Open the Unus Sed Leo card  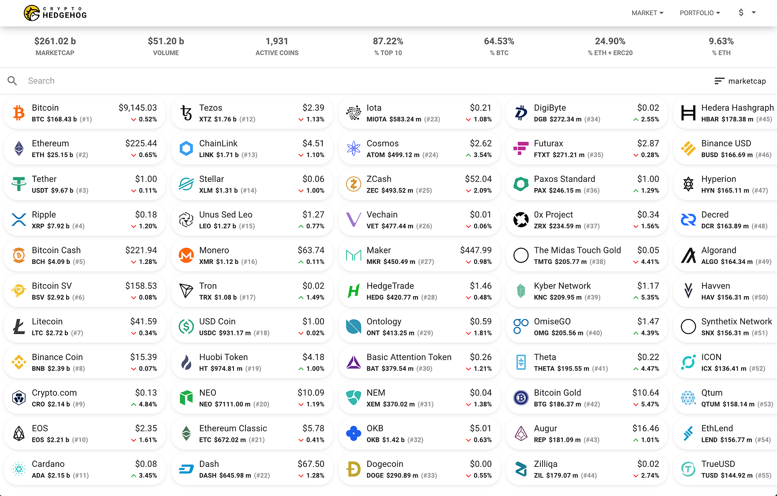pos(252,220)
